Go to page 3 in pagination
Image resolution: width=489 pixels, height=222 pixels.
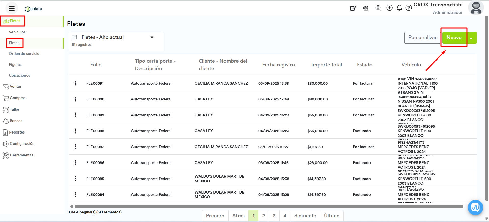pos(274,216)
